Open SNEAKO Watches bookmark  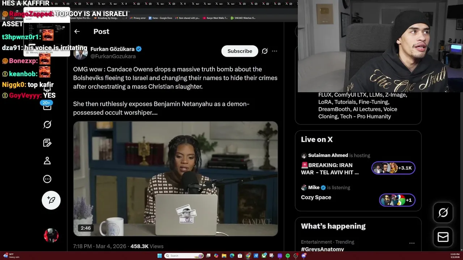pyautogui.click(x=243, y=18)
